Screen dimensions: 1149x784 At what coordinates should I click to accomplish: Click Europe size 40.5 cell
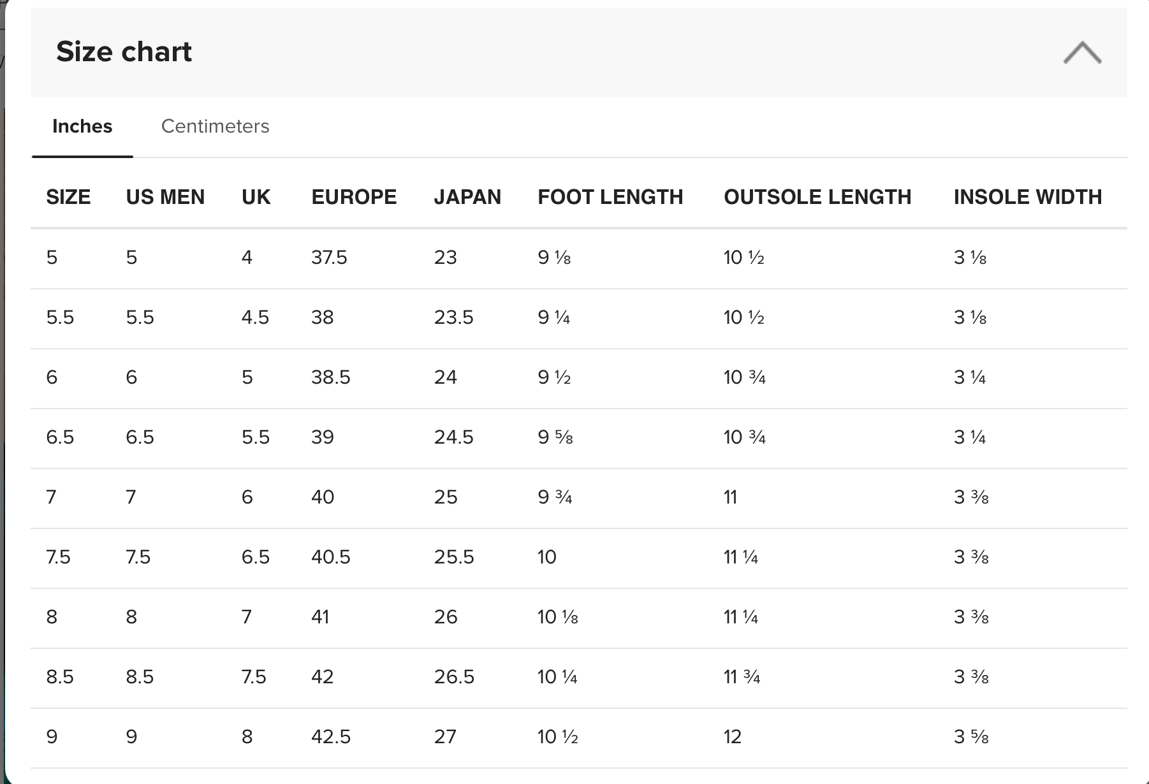[x=330, y=557]
